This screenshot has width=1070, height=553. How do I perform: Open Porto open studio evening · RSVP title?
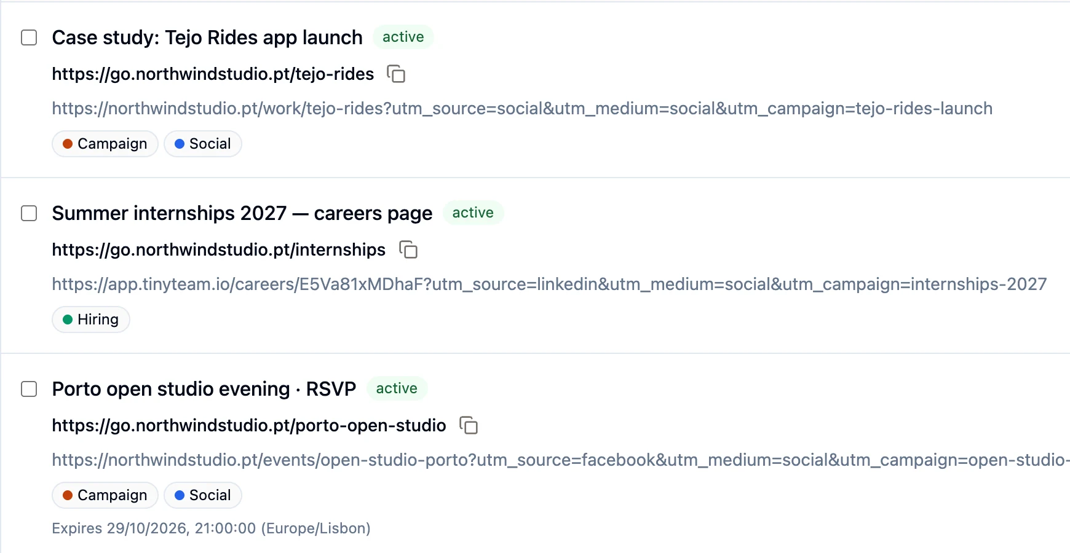click(204, 389)
